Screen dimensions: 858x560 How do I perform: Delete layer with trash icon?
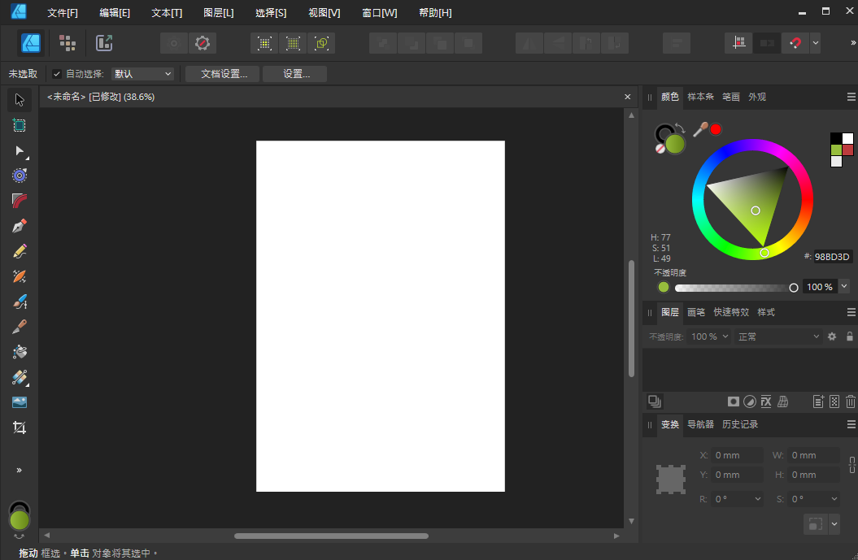(x=851, y=402)
